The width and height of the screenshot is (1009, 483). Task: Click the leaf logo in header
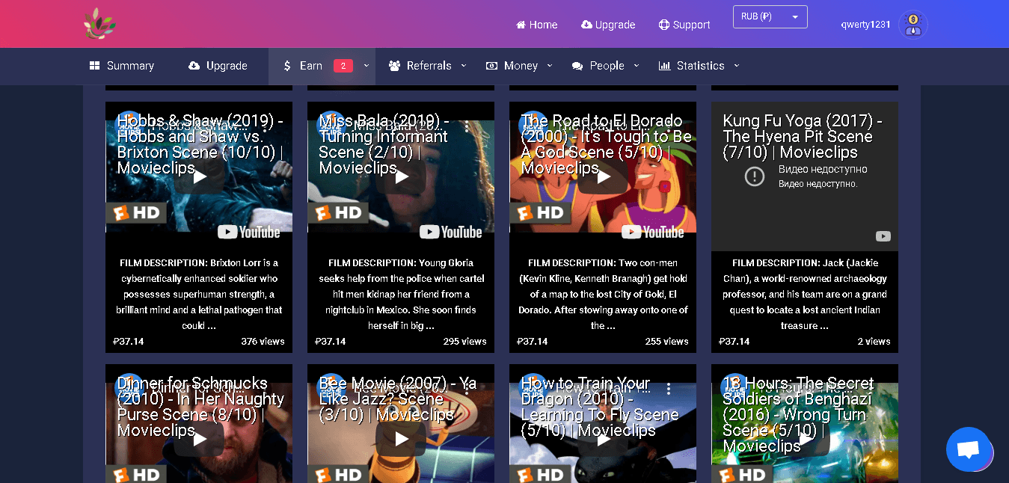point(99,24)
